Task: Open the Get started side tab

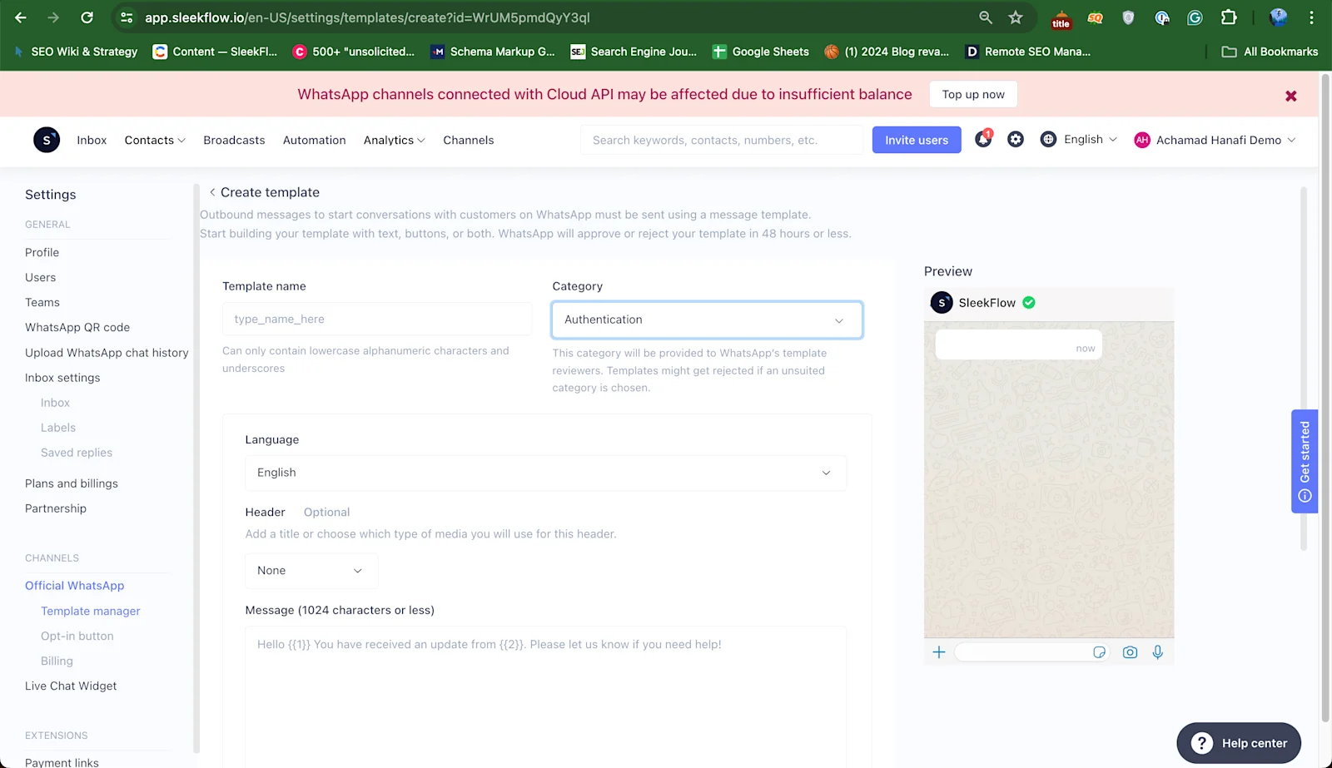Action: coord(1305,462)
